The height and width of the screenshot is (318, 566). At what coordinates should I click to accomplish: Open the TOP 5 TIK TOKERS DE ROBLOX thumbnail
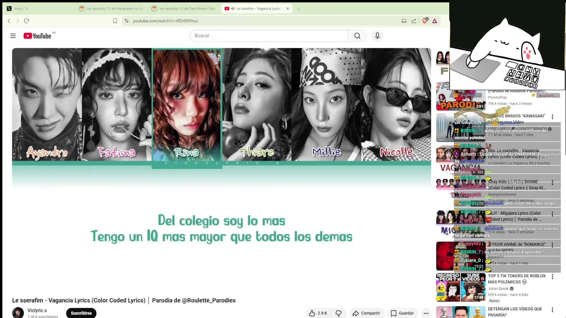point(461,287)
